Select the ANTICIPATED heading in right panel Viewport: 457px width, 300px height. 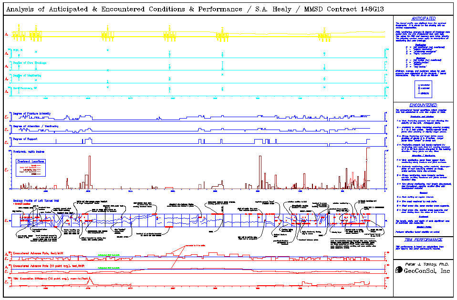[x=423, y=18]
